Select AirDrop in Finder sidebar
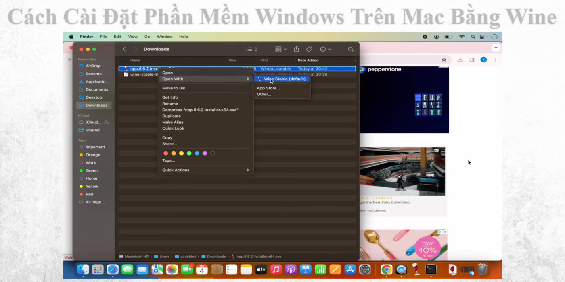Viewport: 565px width, 282px height. (93, 66)
